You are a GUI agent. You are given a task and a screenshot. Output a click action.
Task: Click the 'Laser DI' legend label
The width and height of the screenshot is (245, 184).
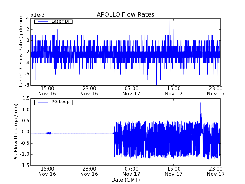tap(60, 21)
